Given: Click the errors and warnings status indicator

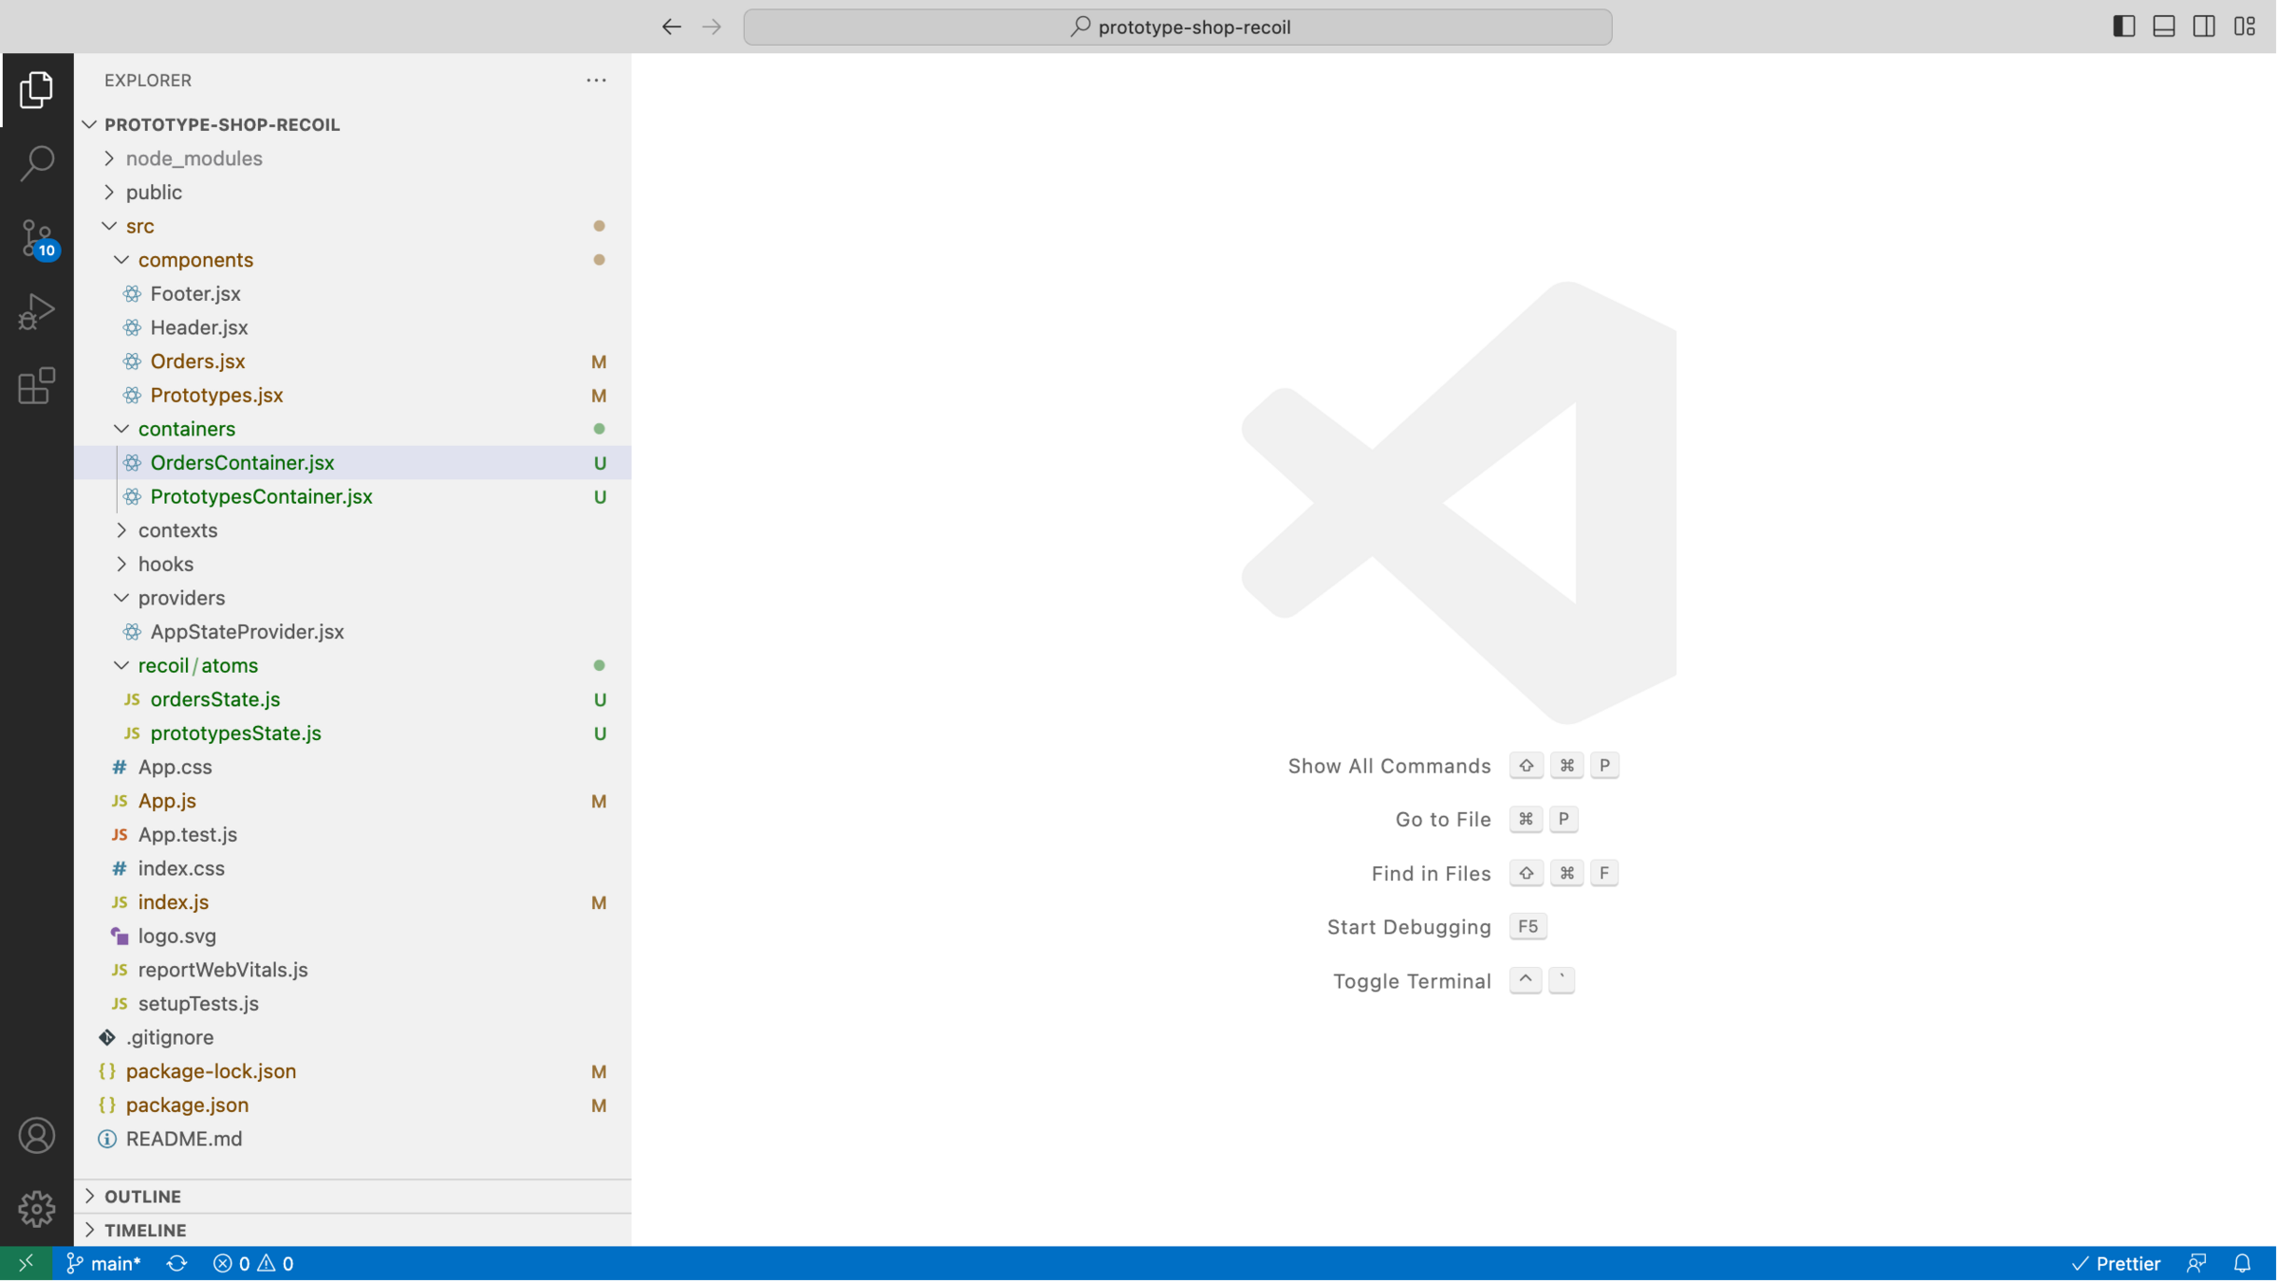Looking at the screenshot, I should (x=253, y=1263).
